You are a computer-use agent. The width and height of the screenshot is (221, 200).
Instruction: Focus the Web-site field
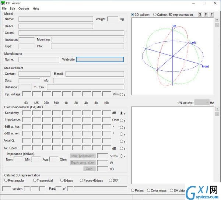100,59
